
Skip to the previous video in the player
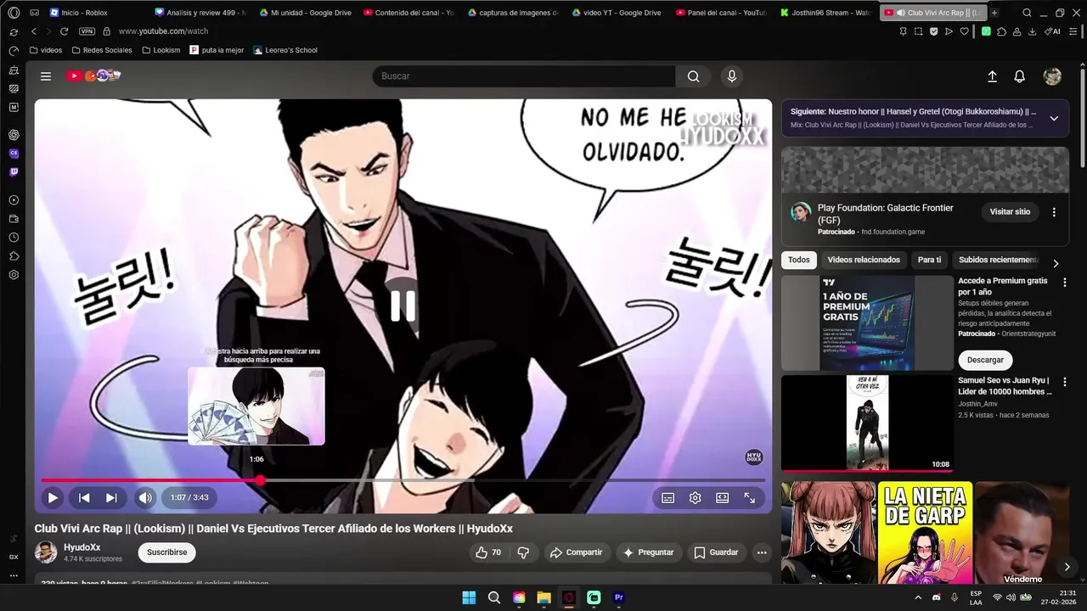pos(84,498)
